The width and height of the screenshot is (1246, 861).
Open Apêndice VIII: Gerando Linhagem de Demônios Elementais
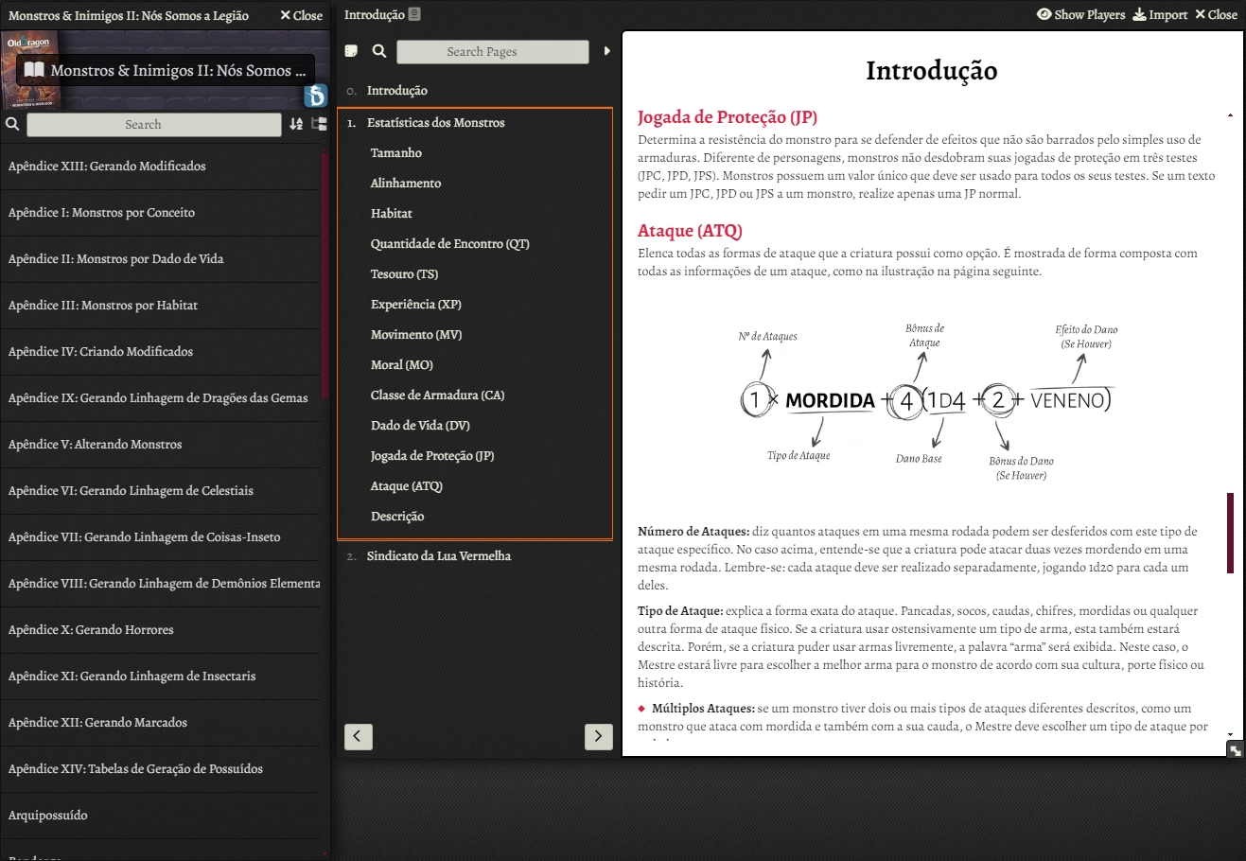161,584
